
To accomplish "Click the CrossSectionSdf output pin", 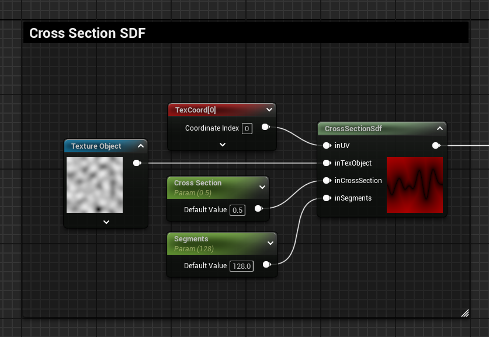I will (436, 146).
